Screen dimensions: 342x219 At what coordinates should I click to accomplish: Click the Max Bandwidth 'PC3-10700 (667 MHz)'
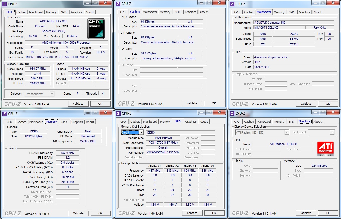(x=163, y=143)
